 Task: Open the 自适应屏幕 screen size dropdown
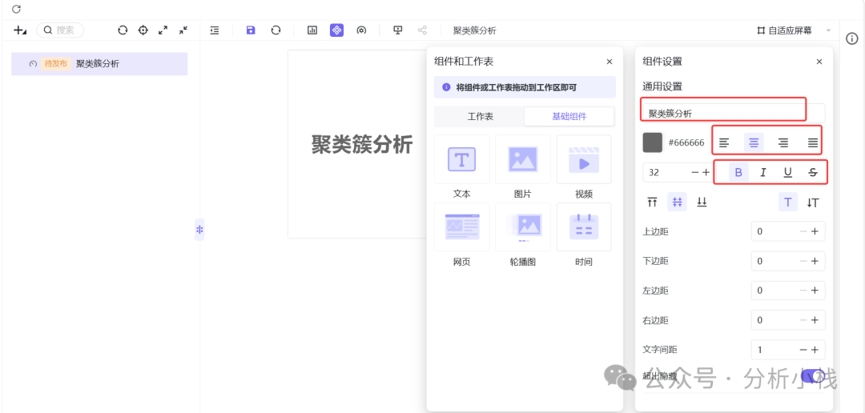click(x=794, y=30)
